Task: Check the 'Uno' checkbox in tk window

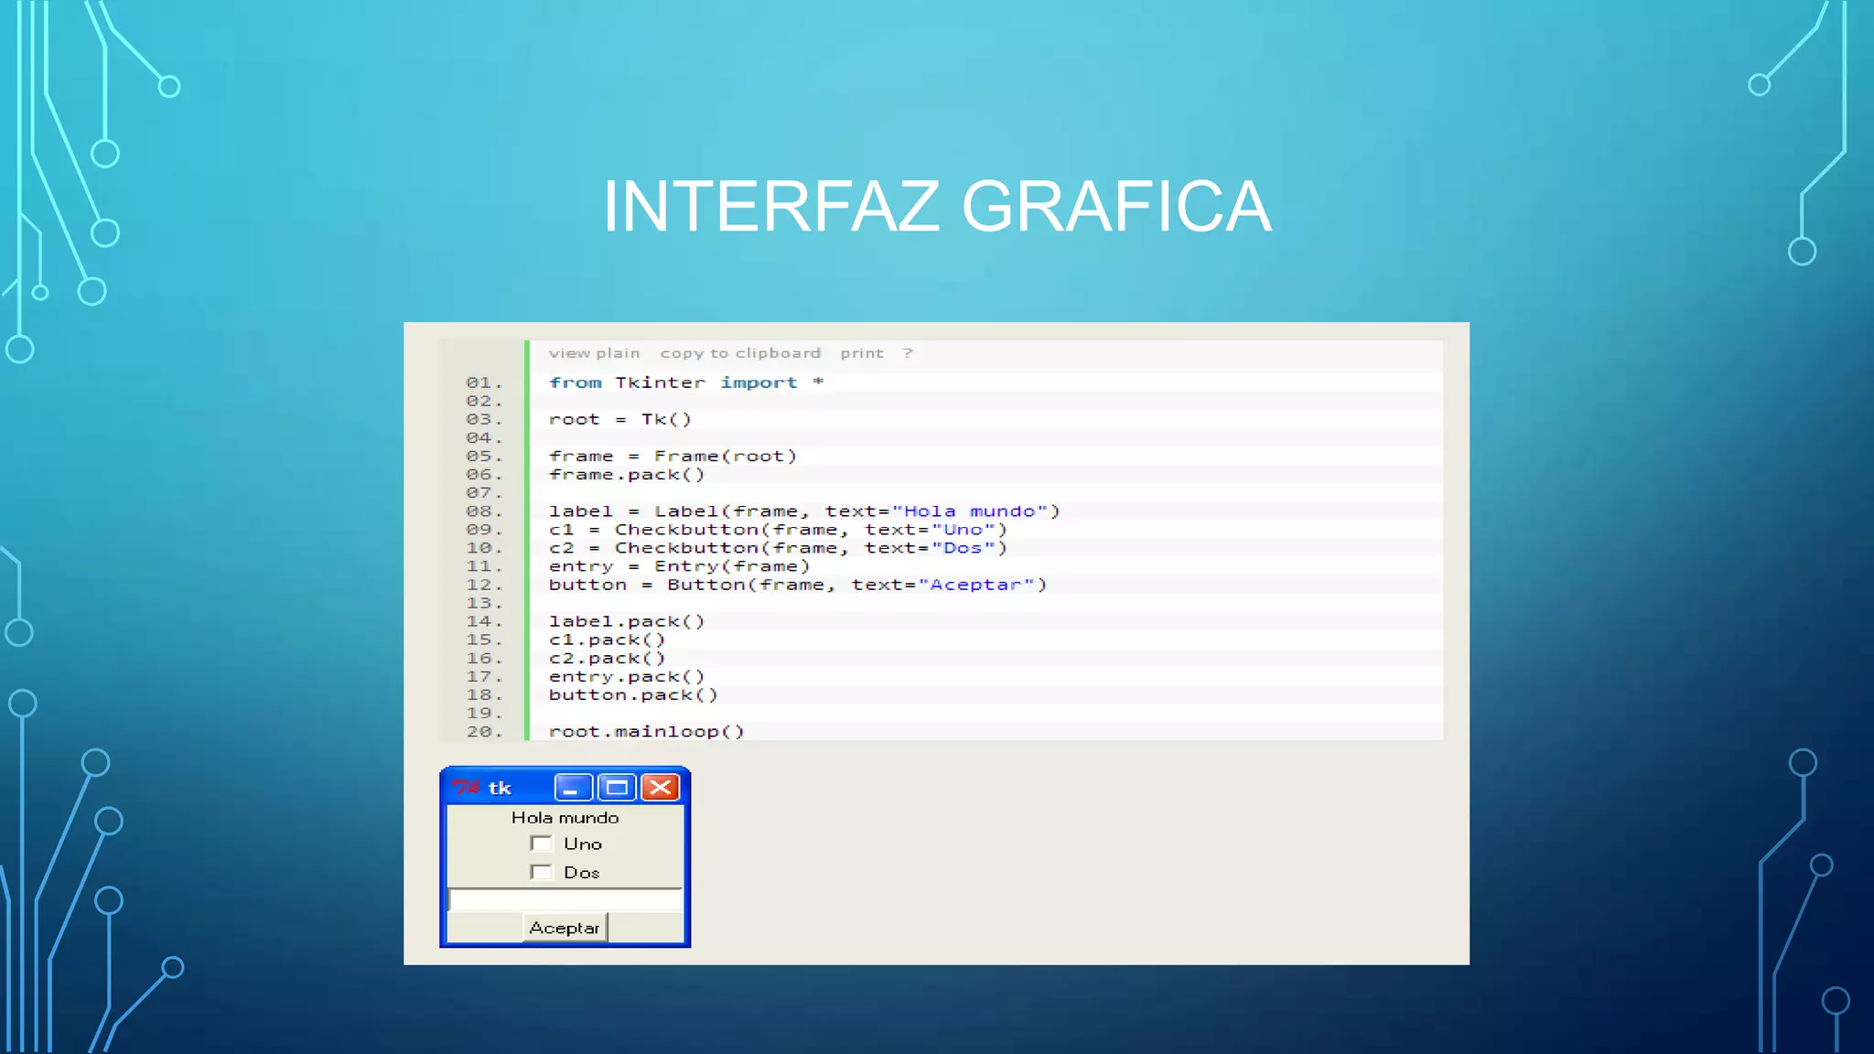Action: coord(542,844)
